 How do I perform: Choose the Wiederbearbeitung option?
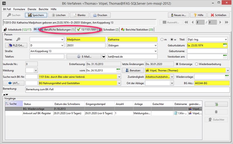pos(197,64)
